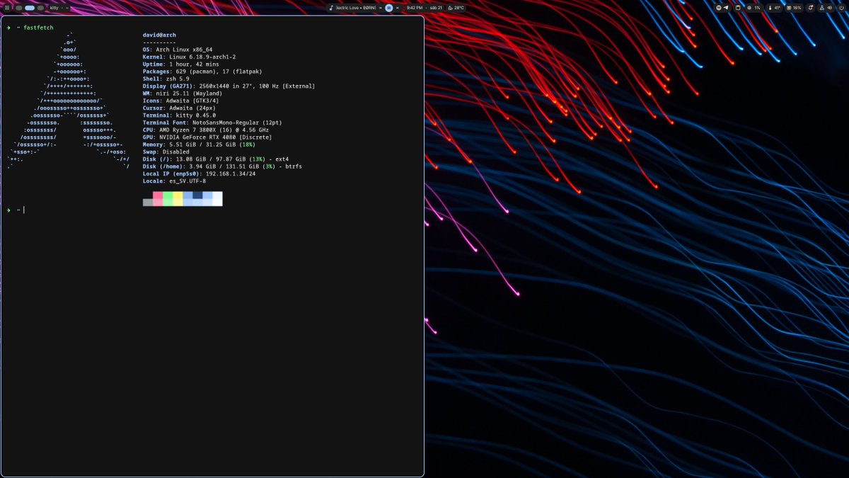Open the temperature 41° indicator
849x478 pixels.
(x=774, y=8)
